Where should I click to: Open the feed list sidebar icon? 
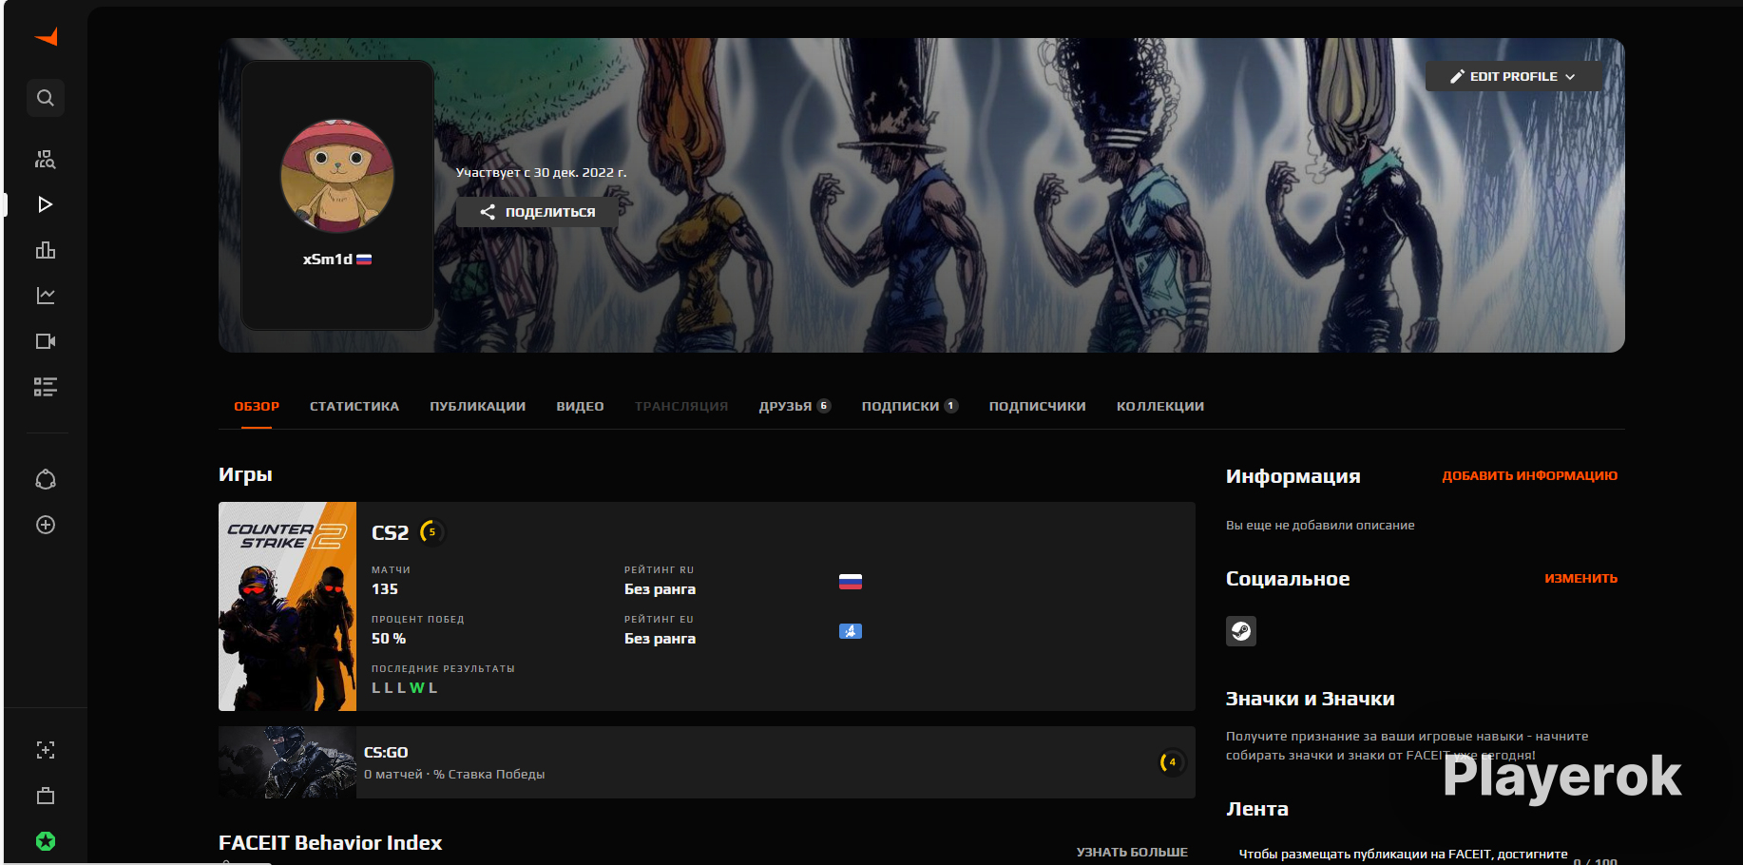[x=46, y=387]
